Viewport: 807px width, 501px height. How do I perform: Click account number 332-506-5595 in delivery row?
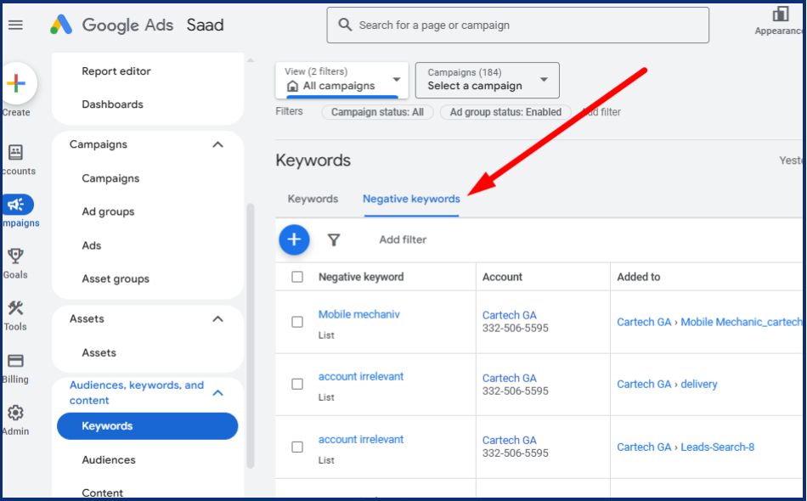tap(515, 391)
